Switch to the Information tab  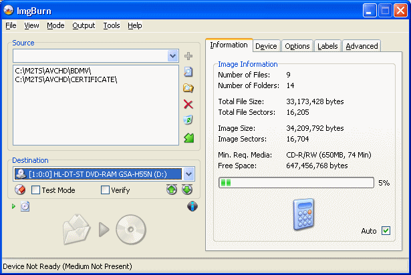229,45
